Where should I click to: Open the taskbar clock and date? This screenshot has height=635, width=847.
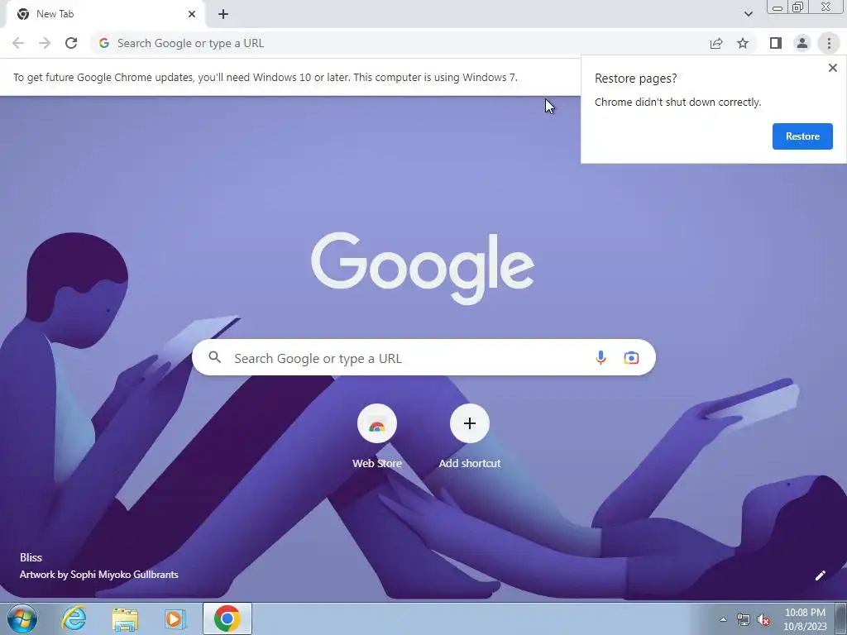click(x=804, y=619)
